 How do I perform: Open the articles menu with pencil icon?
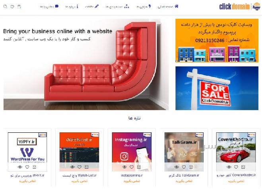click(x=91, y=6)
